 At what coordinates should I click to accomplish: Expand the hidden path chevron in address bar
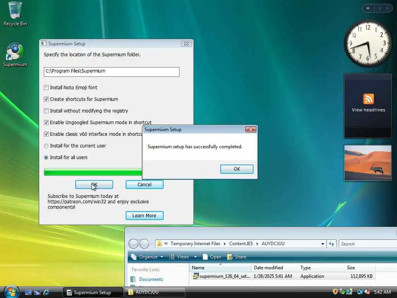coord(166,244)
